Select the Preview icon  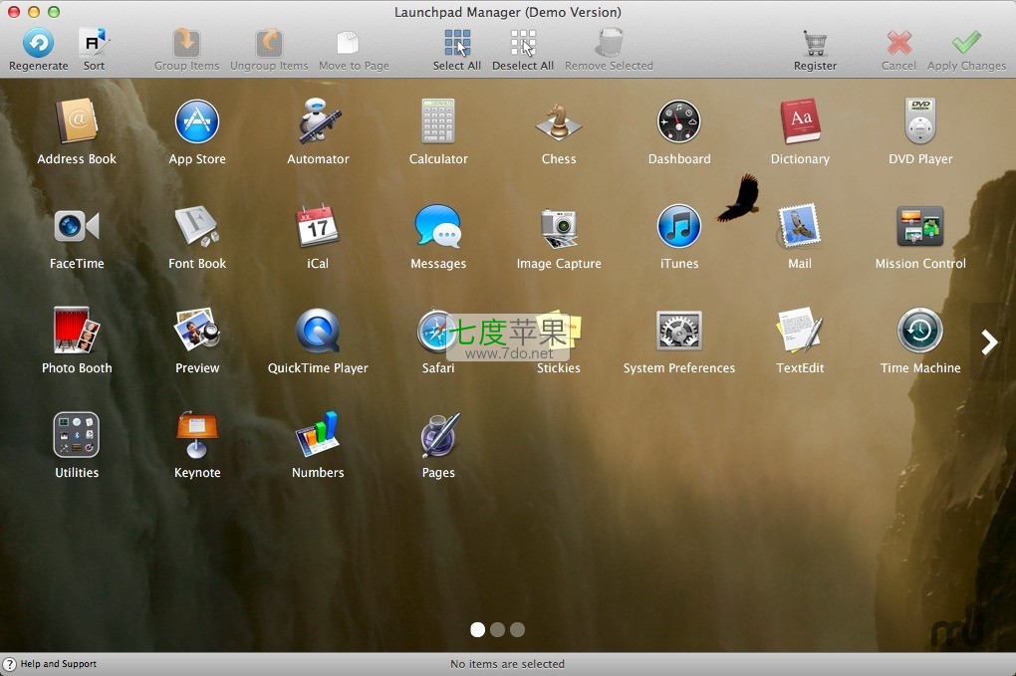pos(197,331)
